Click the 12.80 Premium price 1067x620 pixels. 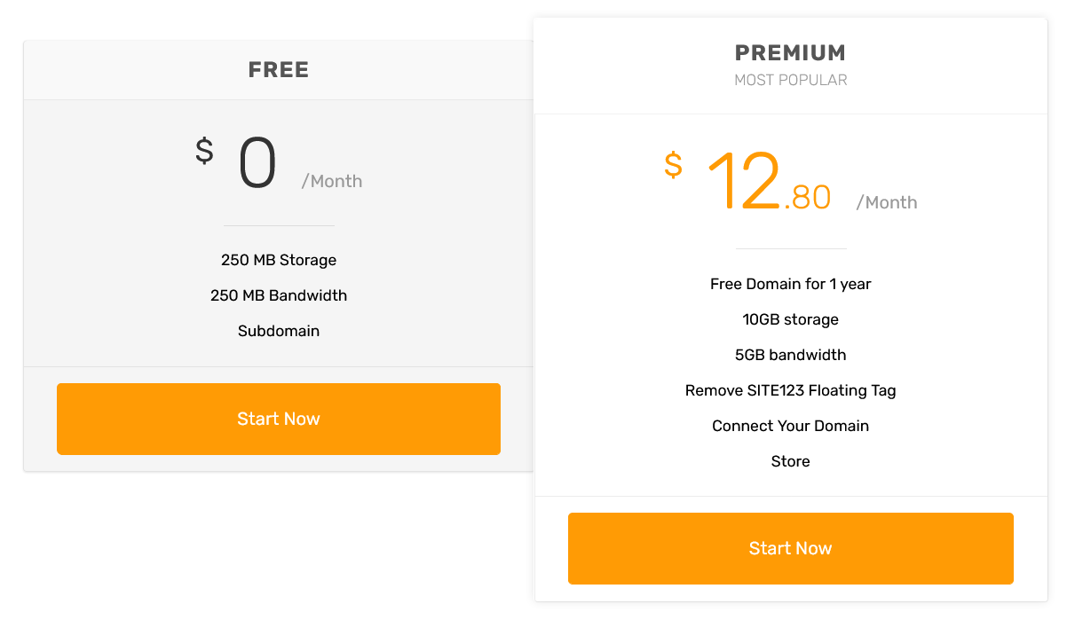[x=769, y=182]
